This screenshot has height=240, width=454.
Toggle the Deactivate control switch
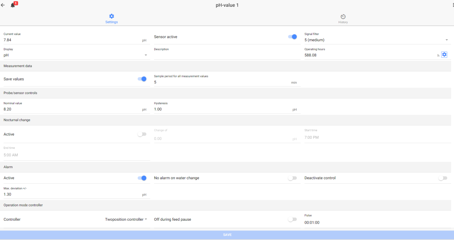pos(443,178)
